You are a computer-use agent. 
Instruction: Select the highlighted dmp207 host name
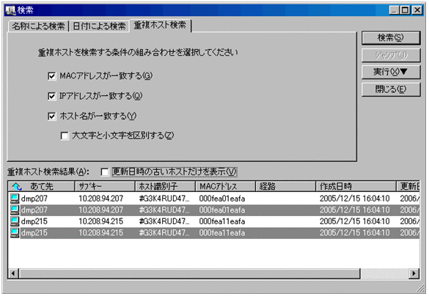click(x=34, y=210)
